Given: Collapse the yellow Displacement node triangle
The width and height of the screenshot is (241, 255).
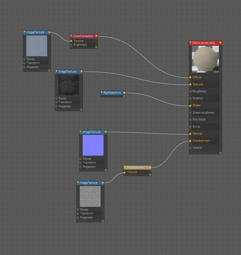Looking at the screenshot, I should [x=125, y=167].
